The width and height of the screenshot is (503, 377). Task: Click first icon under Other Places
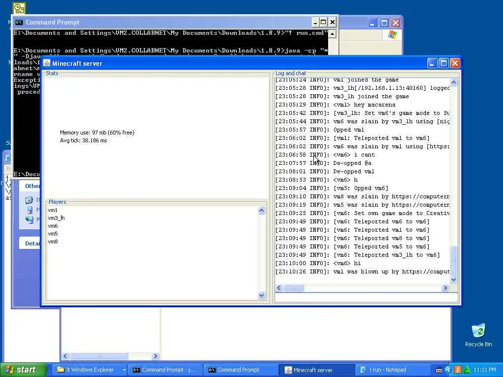(x=29, y=200)
